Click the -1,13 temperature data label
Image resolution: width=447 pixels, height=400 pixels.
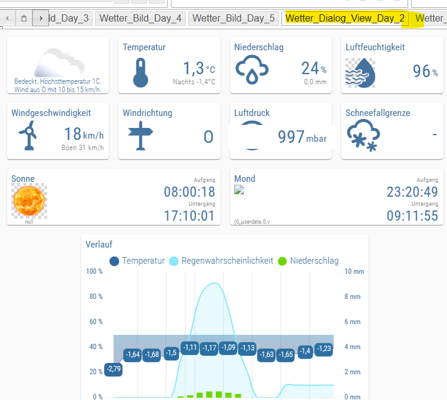247,349
